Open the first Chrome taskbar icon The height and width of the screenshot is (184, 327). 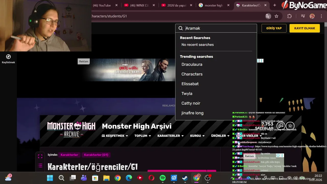(118, 178)
